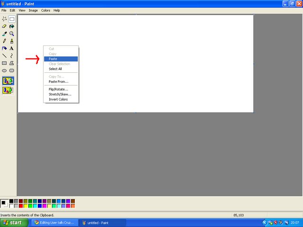Choose the straight Line tool

click(x=4, y=56)
